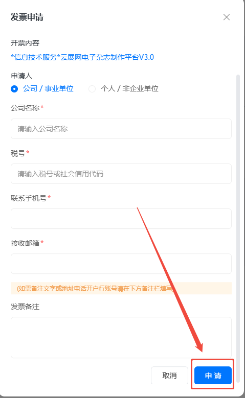Click inside the 发票备注 text area
This screenshot has width=245, height=398.
[121, 337]
